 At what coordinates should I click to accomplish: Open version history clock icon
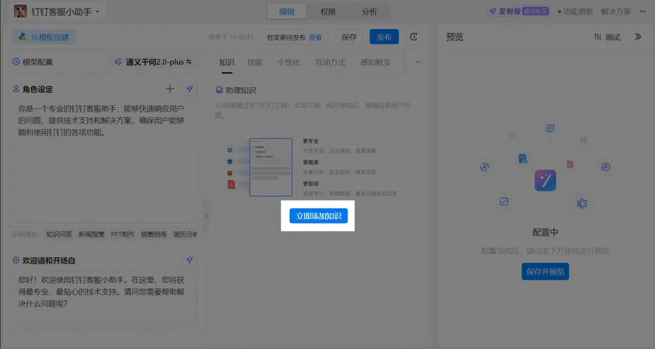pos(414,37)
